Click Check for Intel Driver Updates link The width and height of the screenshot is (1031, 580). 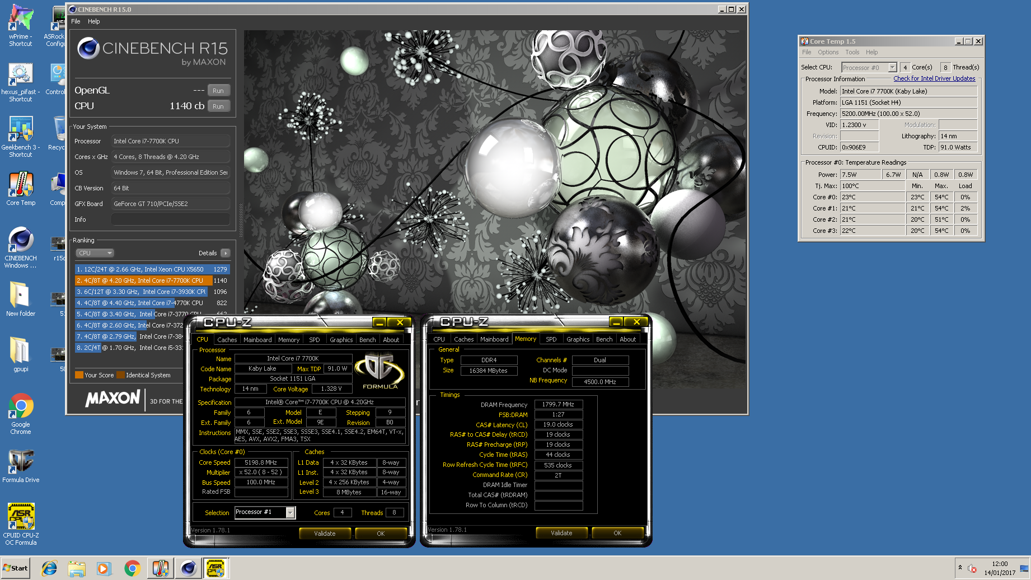(x=934, y=78)
